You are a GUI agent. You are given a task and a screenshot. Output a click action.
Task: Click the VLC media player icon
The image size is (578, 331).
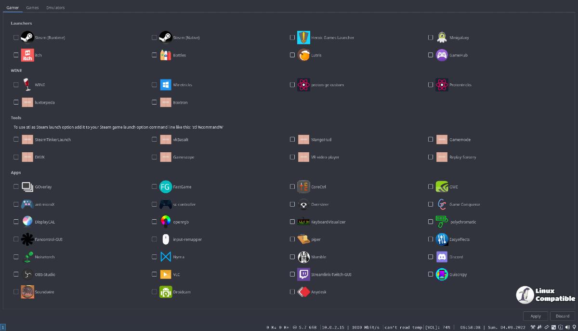pos(166,275)
